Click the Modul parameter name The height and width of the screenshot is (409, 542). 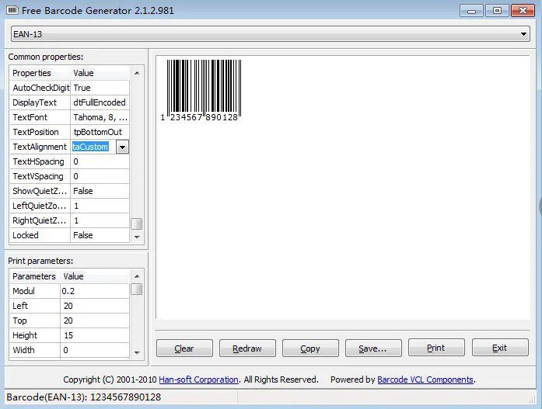35,291
